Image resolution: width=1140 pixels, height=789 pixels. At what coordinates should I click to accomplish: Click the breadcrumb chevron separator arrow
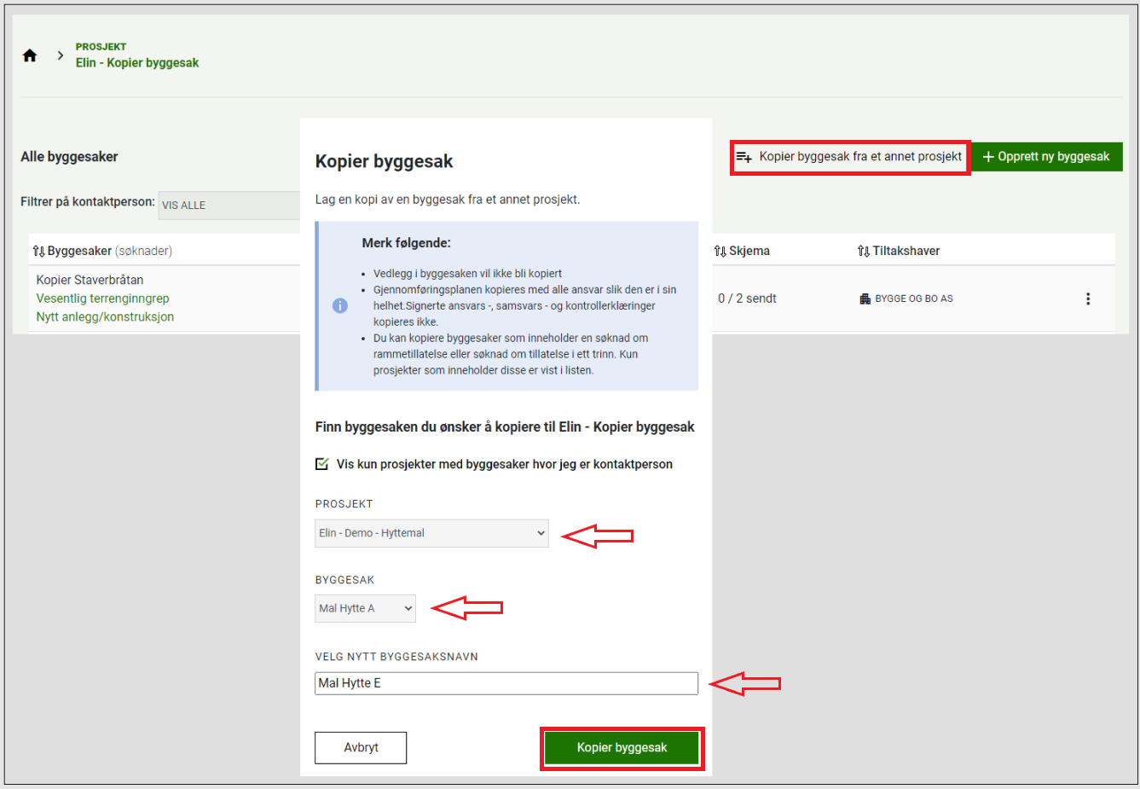pos(60,55)
